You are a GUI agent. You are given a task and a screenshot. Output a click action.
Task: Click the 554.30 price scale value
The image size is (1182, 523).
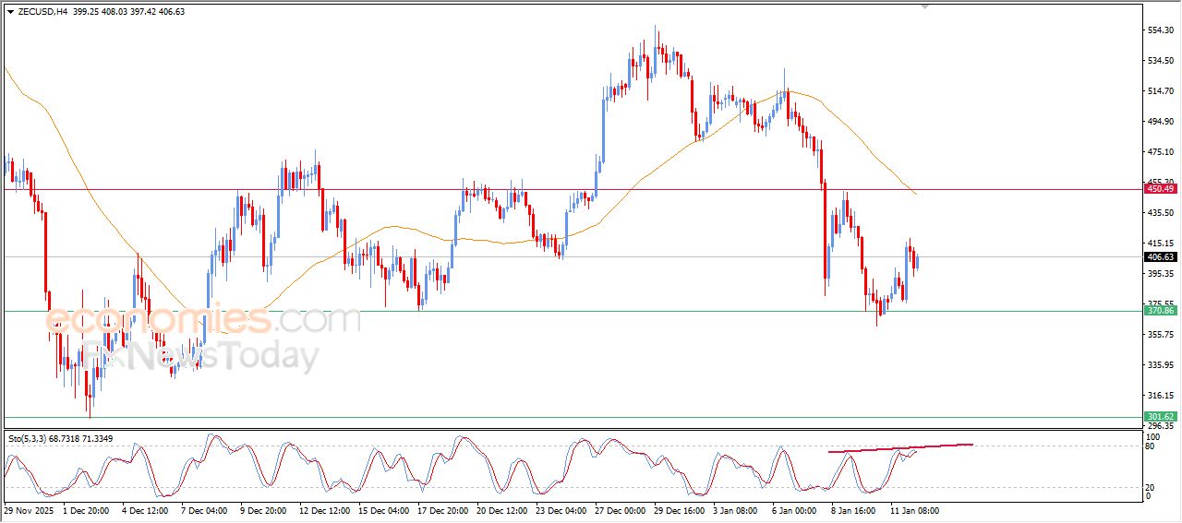point(1160,30)
